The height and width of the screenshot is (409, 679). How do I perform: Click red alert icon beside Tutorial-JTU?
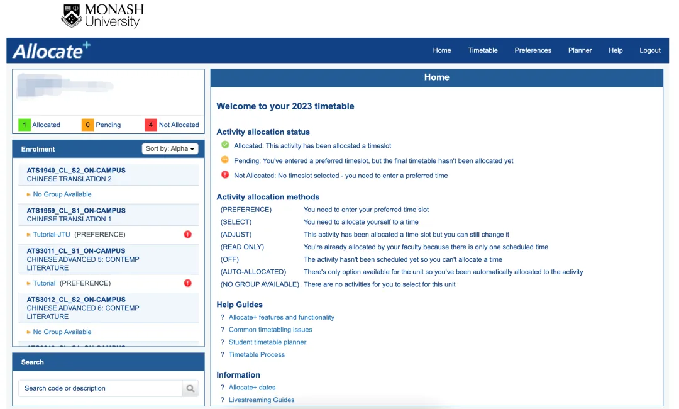coord(187,234)
